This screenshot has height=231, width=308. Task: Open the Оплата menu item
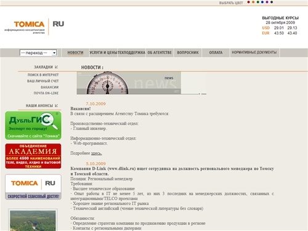[x=216, y=52]
